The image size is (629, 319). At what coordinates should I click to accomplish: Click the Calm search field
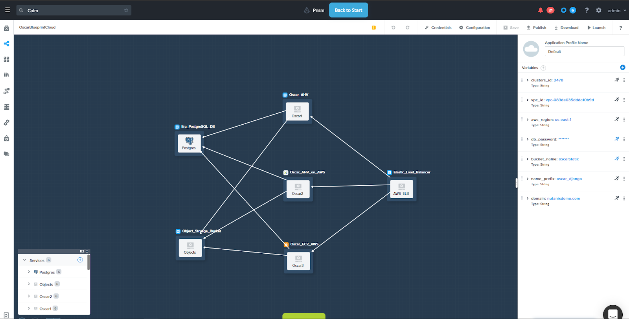point(74,10)
